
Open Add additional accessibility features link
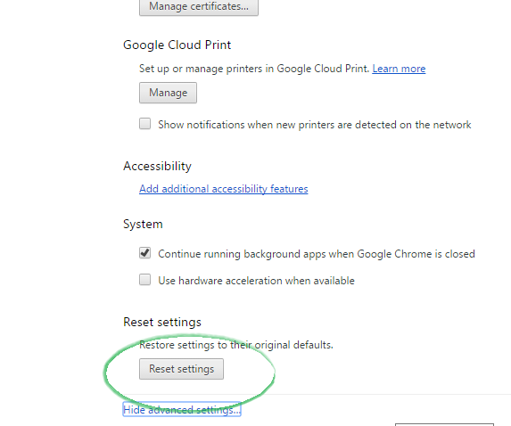click(x=224, y=189)
